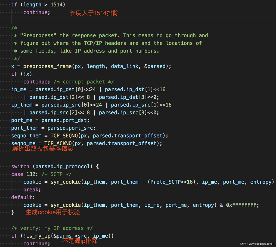Viewport: 276px width, 247px height.
Task: Click the red annotation 解析出数据包基本信息
Action: tap(43, 148)
